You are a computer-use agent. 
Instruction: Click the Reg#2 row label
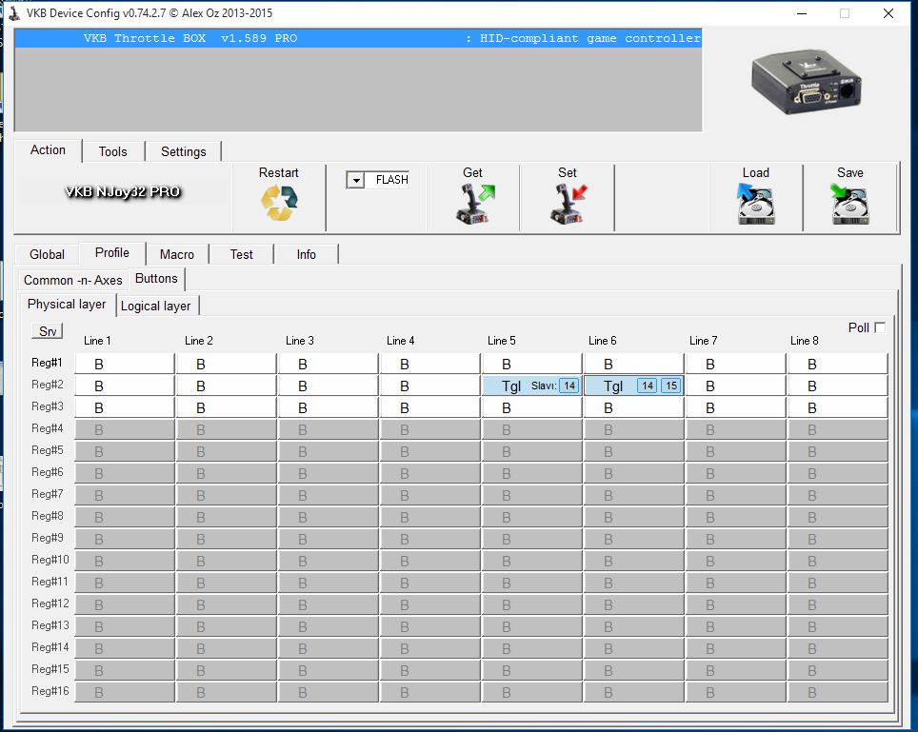tap(48, 385)
